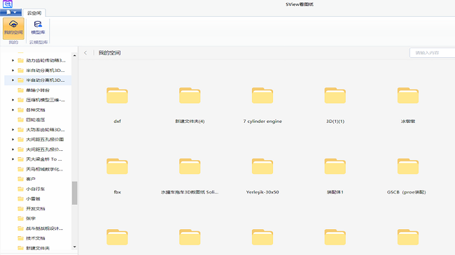Expand the 大间距五孔报价图 tree node
The height and width of the screenshot is (255, 455).
pyautogui.click(x=13, y=140)
